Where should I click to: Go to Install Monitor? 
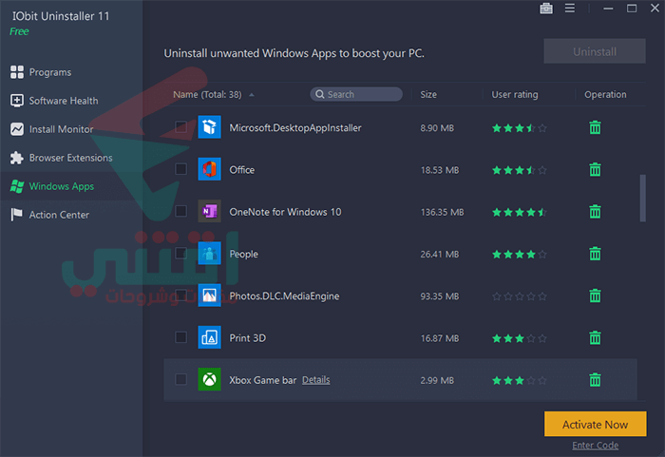pos(61,129)
